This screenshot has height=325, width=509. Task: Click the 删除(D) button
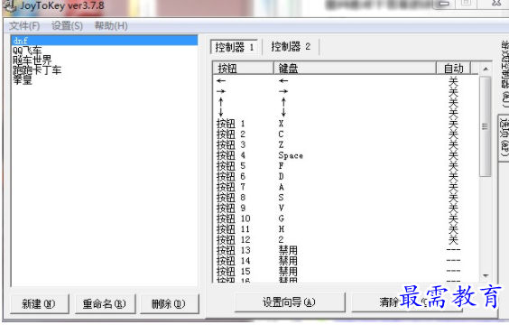pos(170,304)
